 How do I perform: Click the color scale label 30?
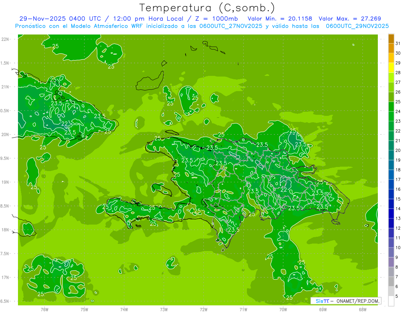point(398,53)
